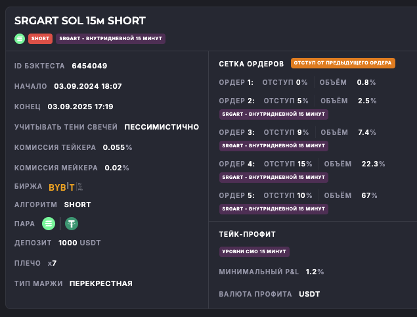Select the SRGART tag under Ордер 3
The width and height of the screenshot is (417, 317).
coord(274,145)
